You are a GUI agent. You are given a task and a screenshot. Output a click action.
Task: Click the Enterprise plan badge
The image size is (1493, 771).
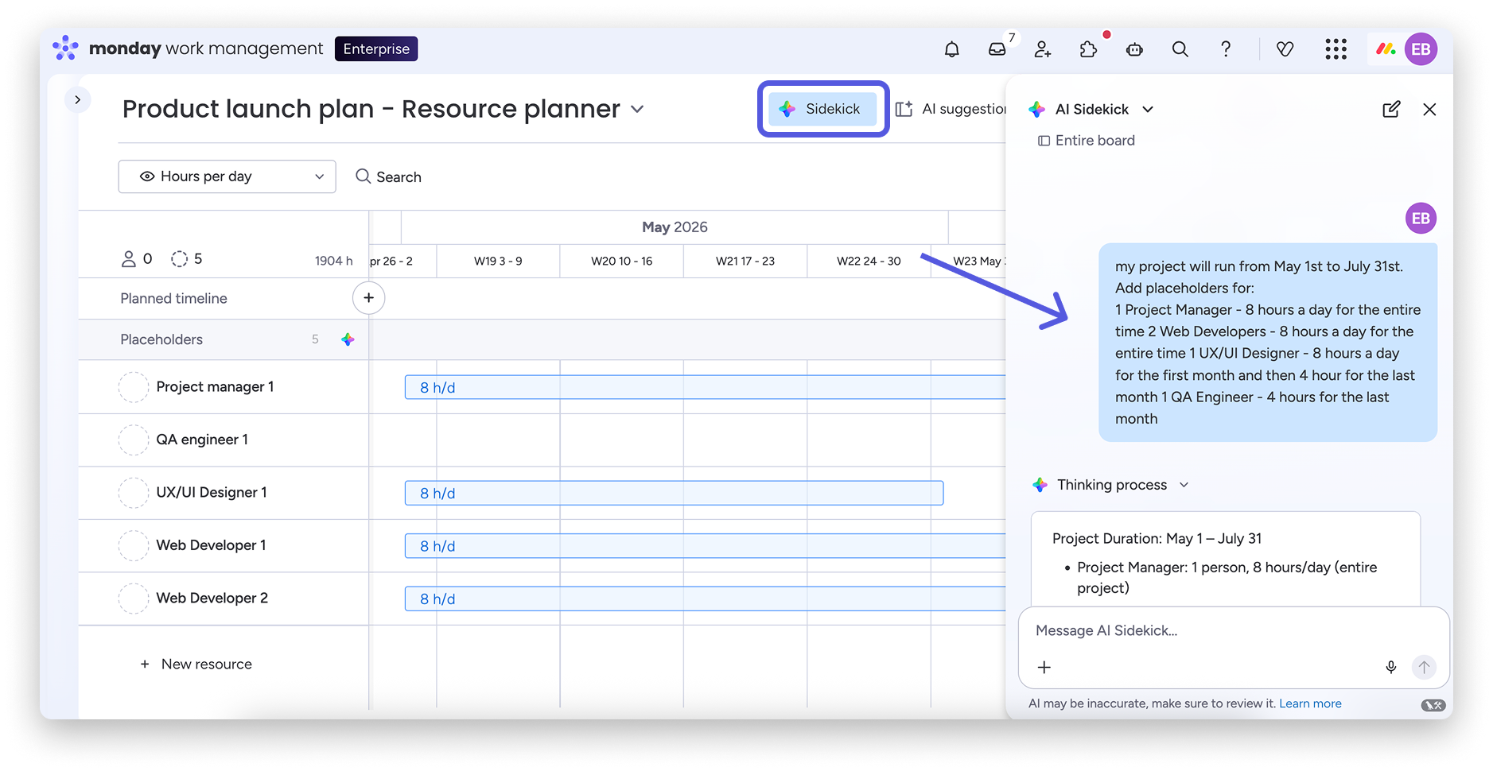[376, 48]
